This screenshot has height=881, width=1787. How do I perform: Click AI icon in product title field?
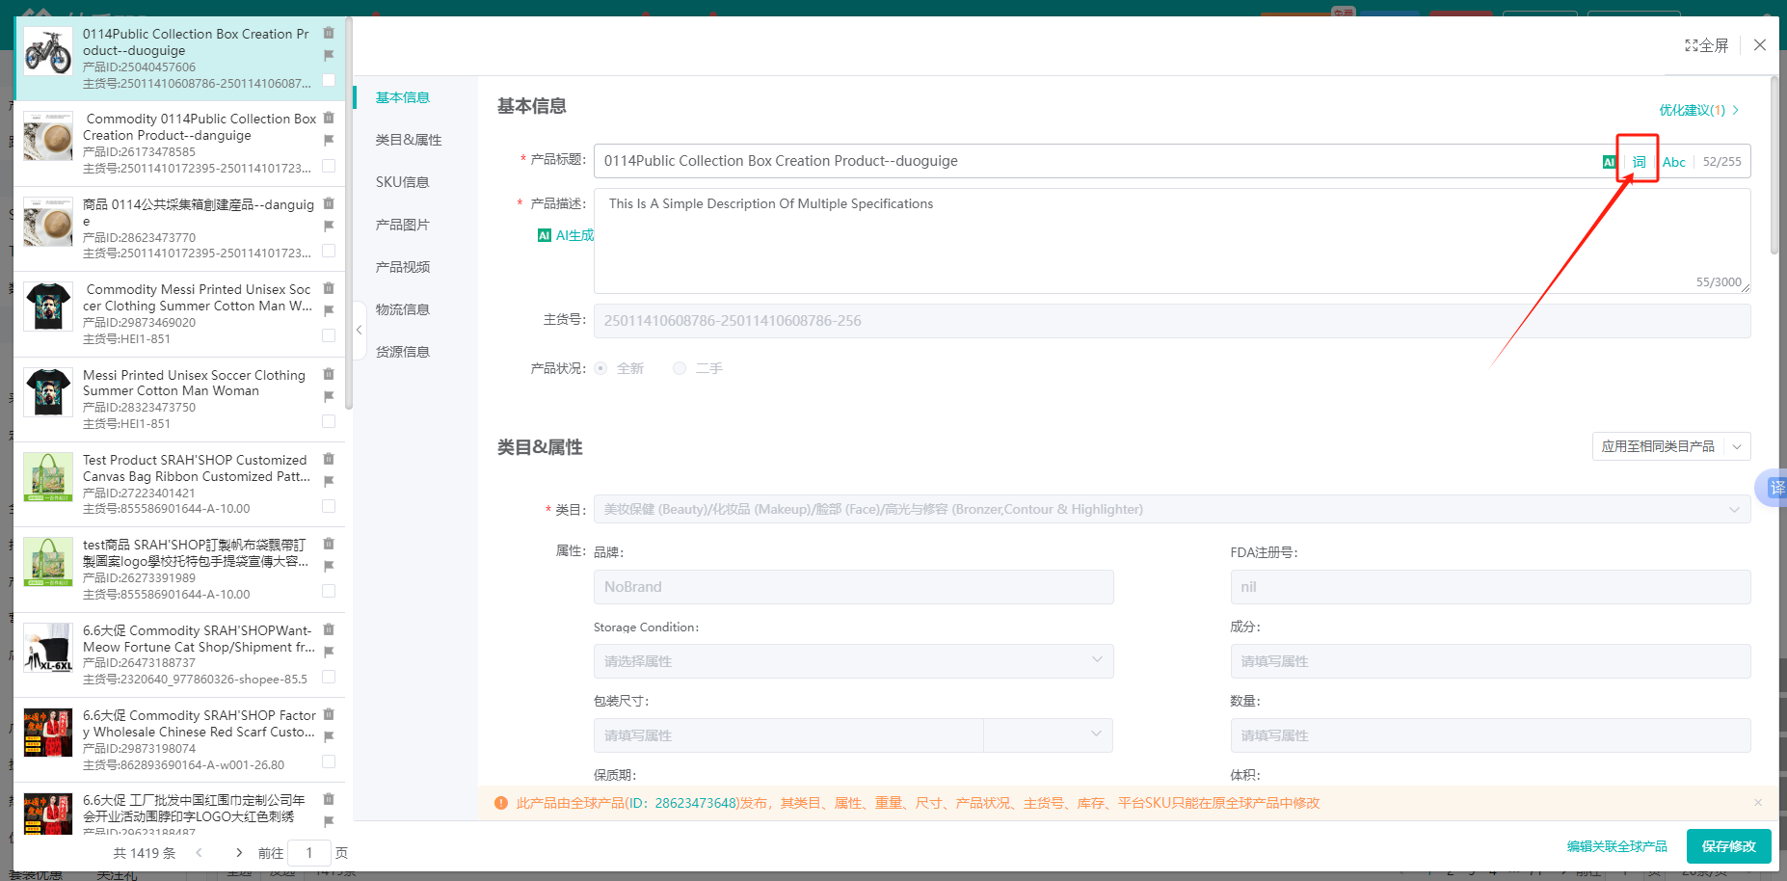pyautogui.click(x=1609, y=162)
